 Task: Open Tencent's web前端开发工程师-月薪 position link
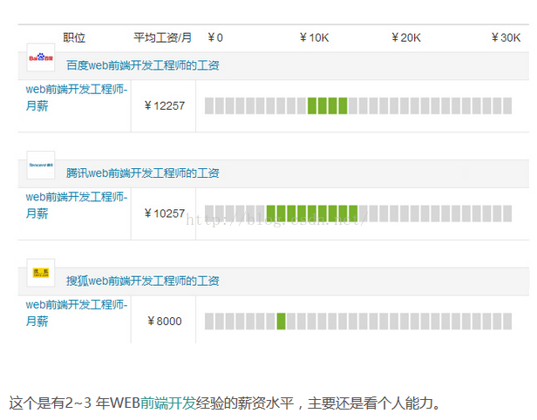(x=77, y=206)
